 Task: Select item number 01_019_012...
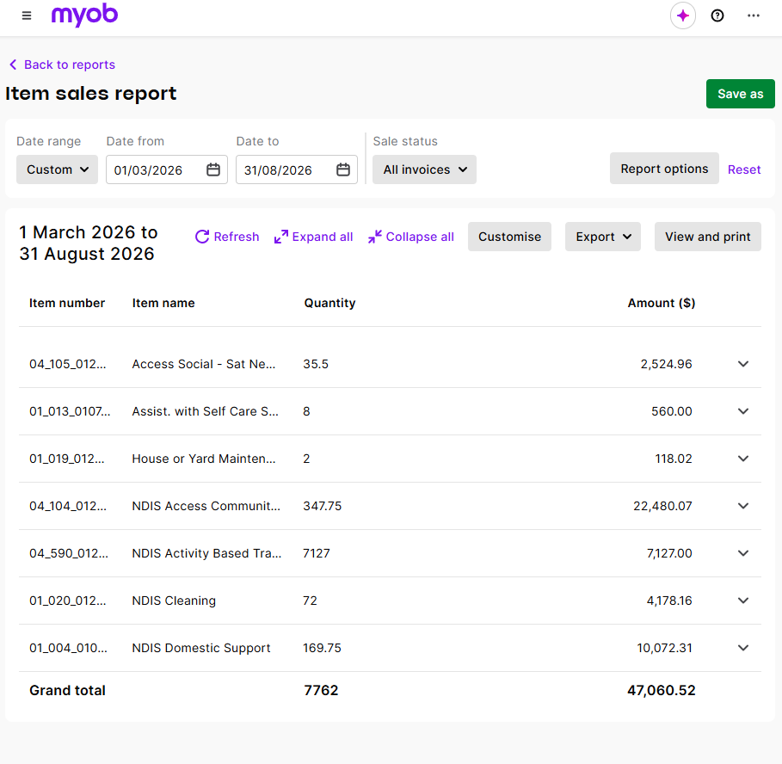67,459
